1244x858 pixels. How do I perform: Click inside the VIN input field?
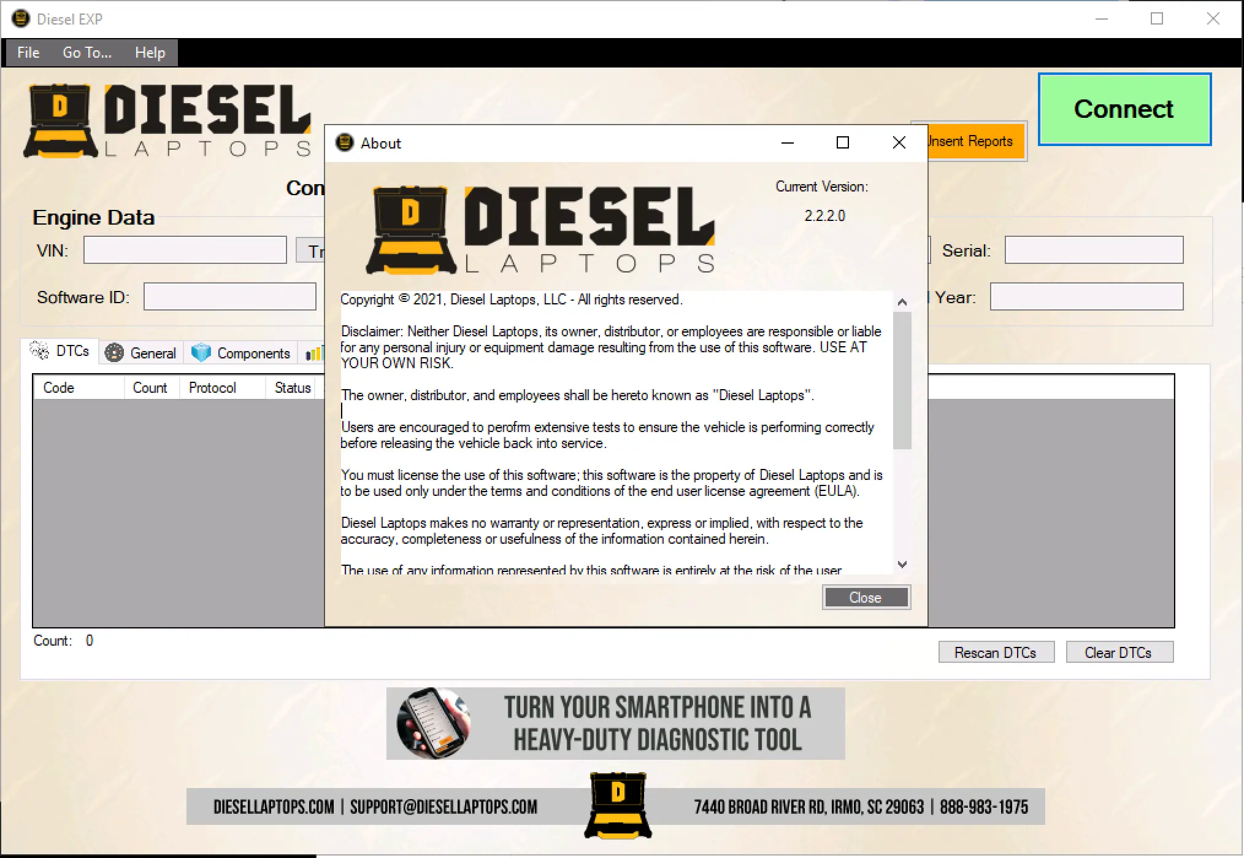tap(185, 249)
